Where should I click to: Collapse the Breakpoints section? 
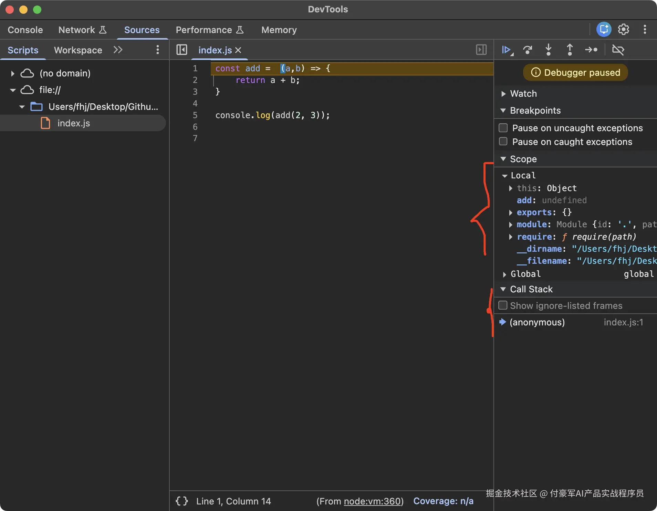503,111
